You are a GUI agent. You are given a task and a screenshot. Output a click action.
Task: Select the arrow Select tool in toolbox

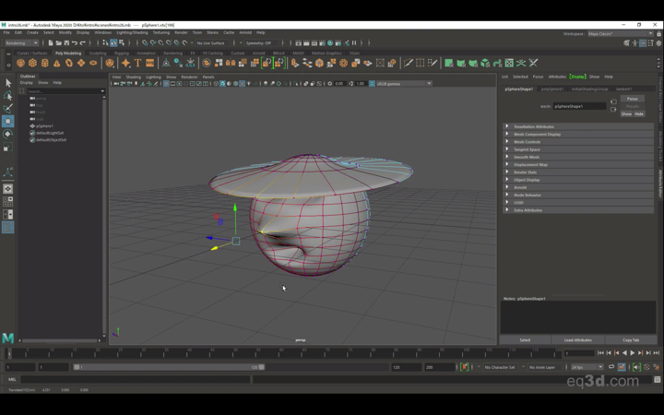click(7, 83)
